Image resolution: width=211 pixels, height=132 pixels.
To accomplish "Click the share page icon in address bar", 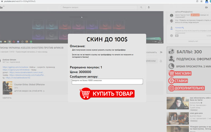I will (197, 1).
